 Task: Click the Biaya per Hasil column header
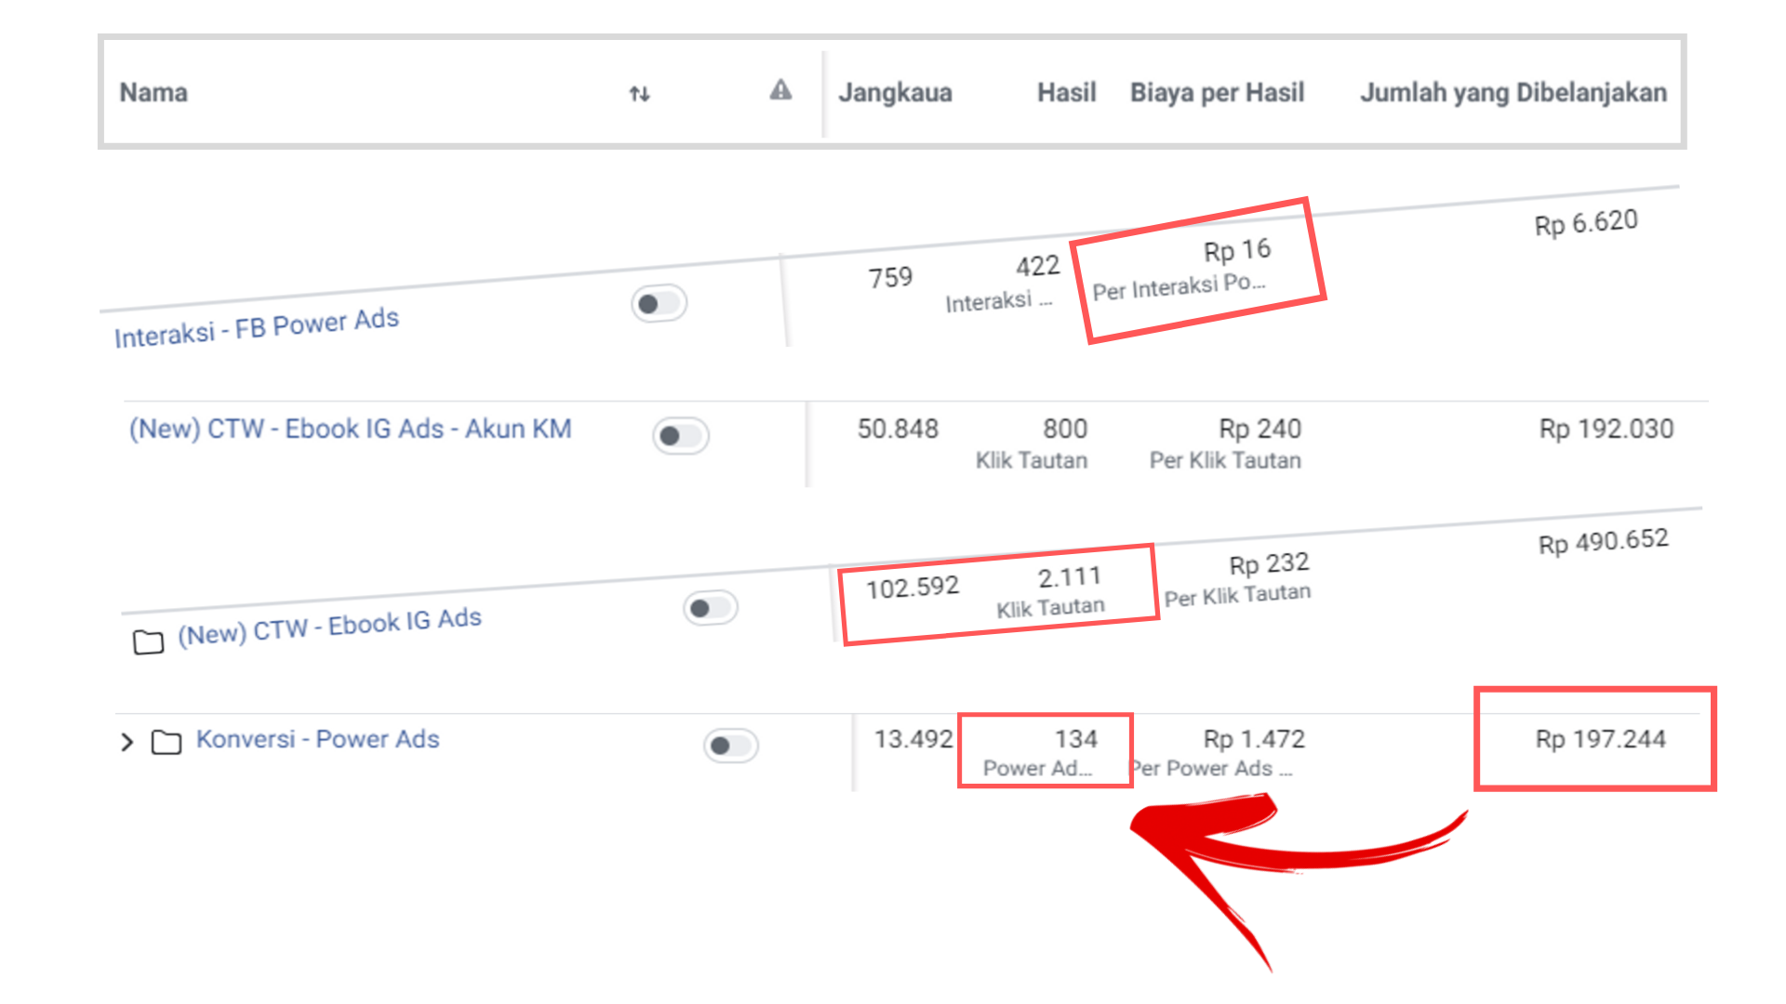coord(1217,93)
